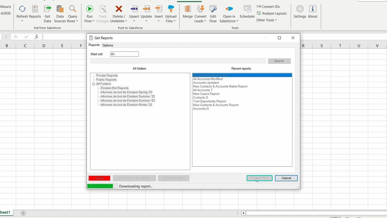This screenshot has height=218, width=387.
Task: Open the Refresh dropdown arrow
Action: point(22,21)
